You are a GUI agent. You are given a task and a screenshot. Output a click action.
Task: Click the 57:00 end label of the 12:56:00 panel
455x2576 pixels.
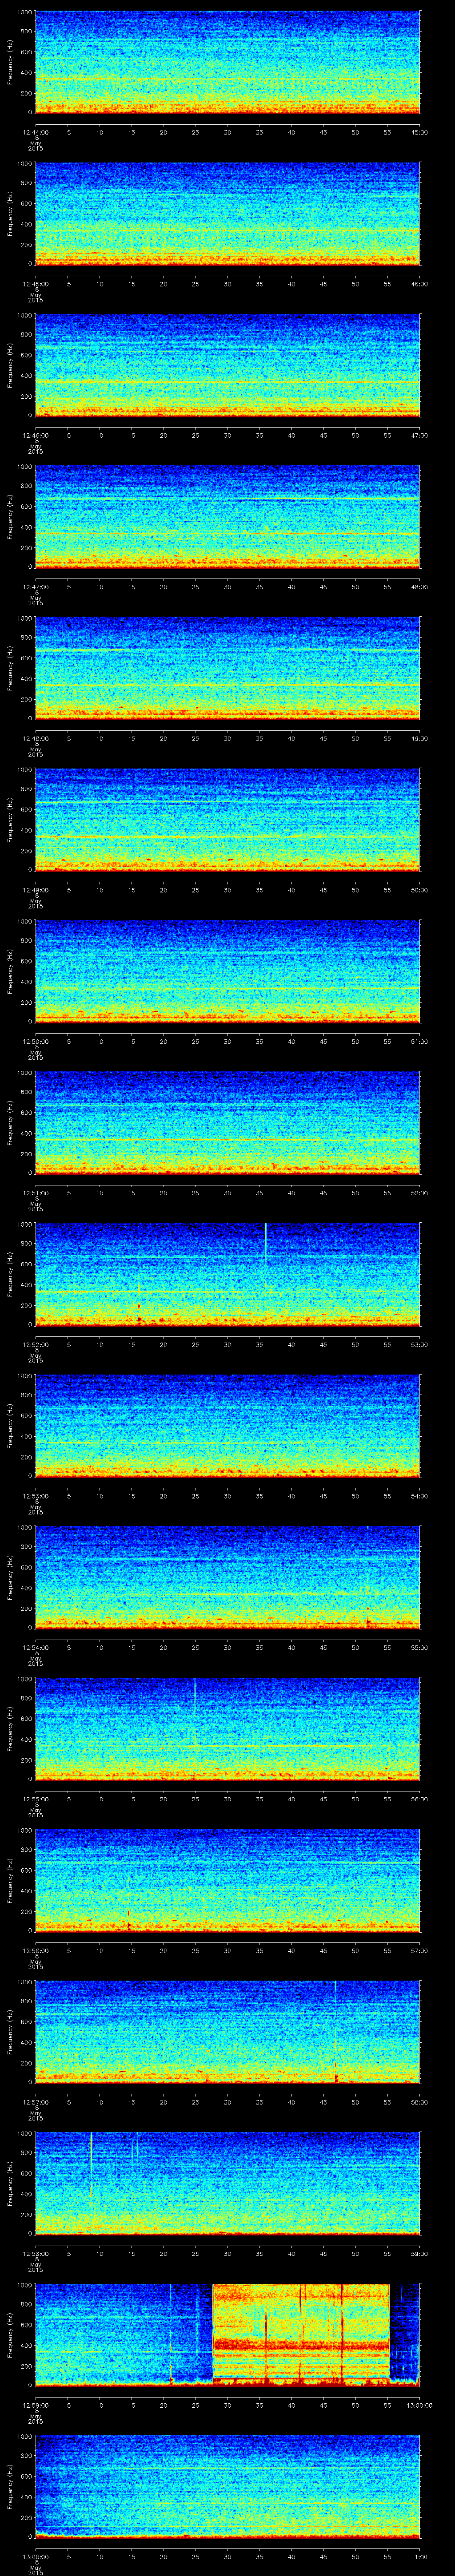[420, 1950]
